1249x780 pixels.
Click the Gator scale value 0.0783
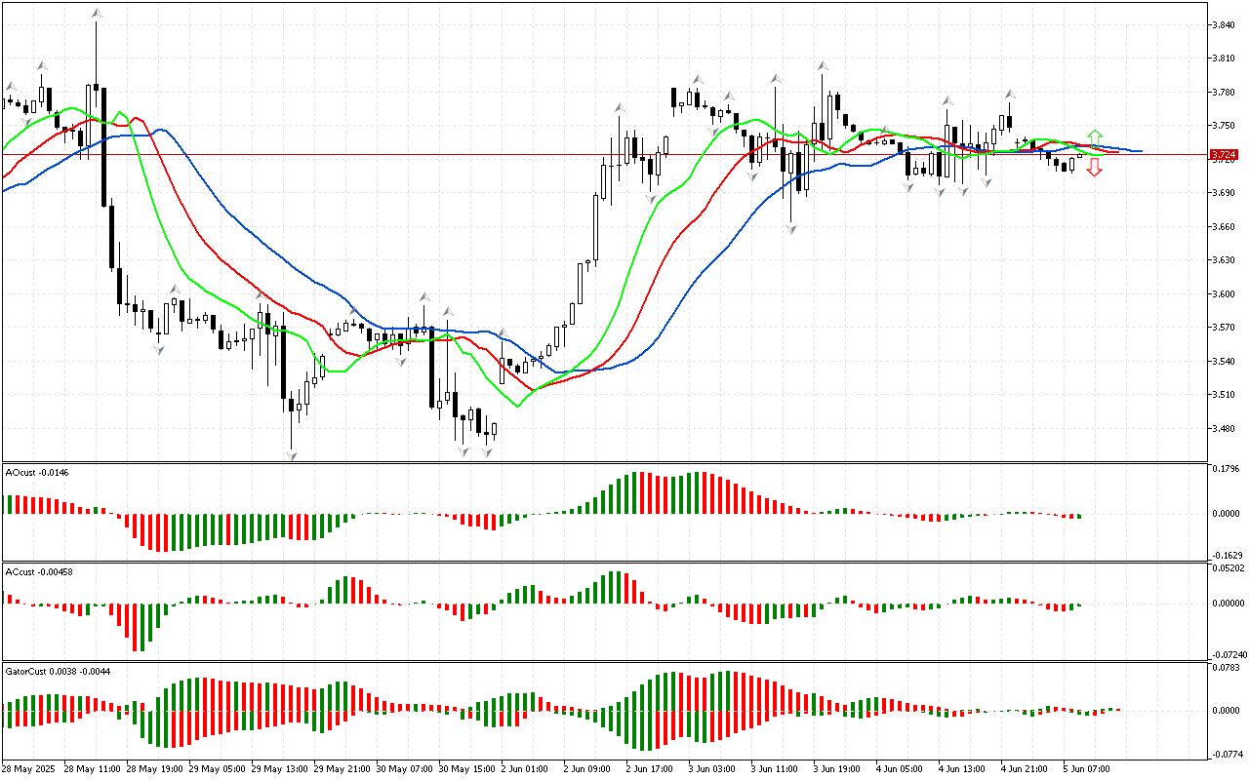point(1226,667)
